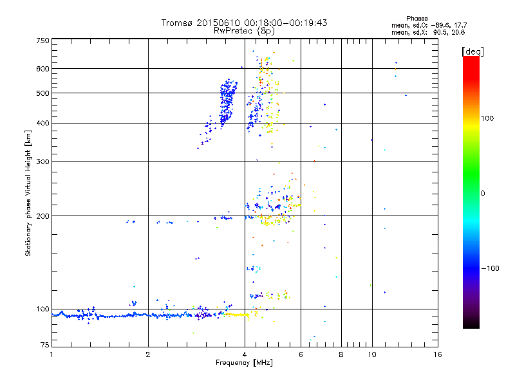
Task: Click the 'Stationary phase Virtual Height [km]' axis label
Action: [28, 193]
